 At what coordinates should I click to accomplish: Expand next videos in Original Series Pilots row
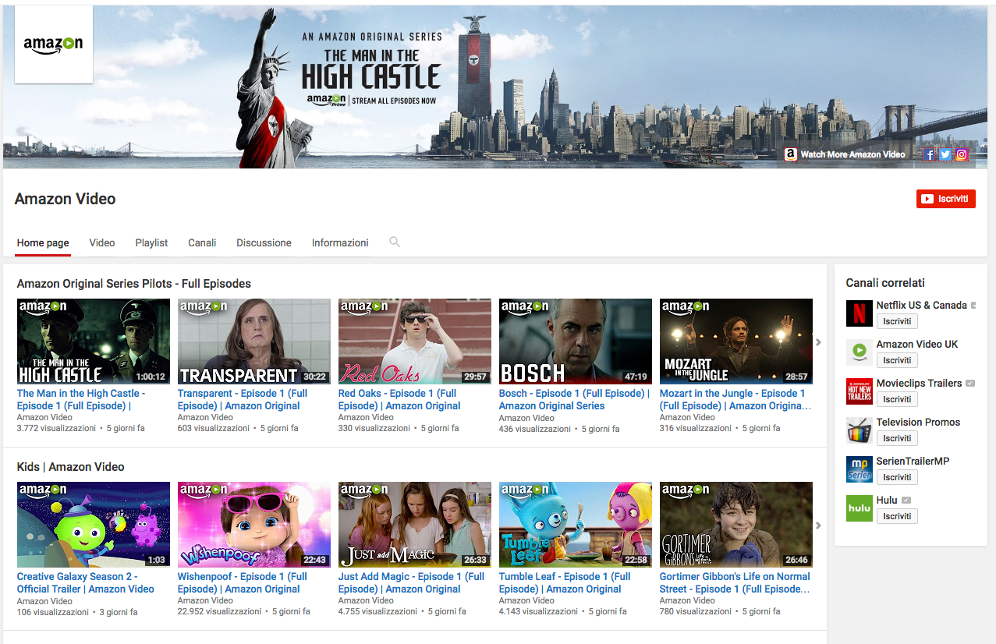tap(818, 342)
